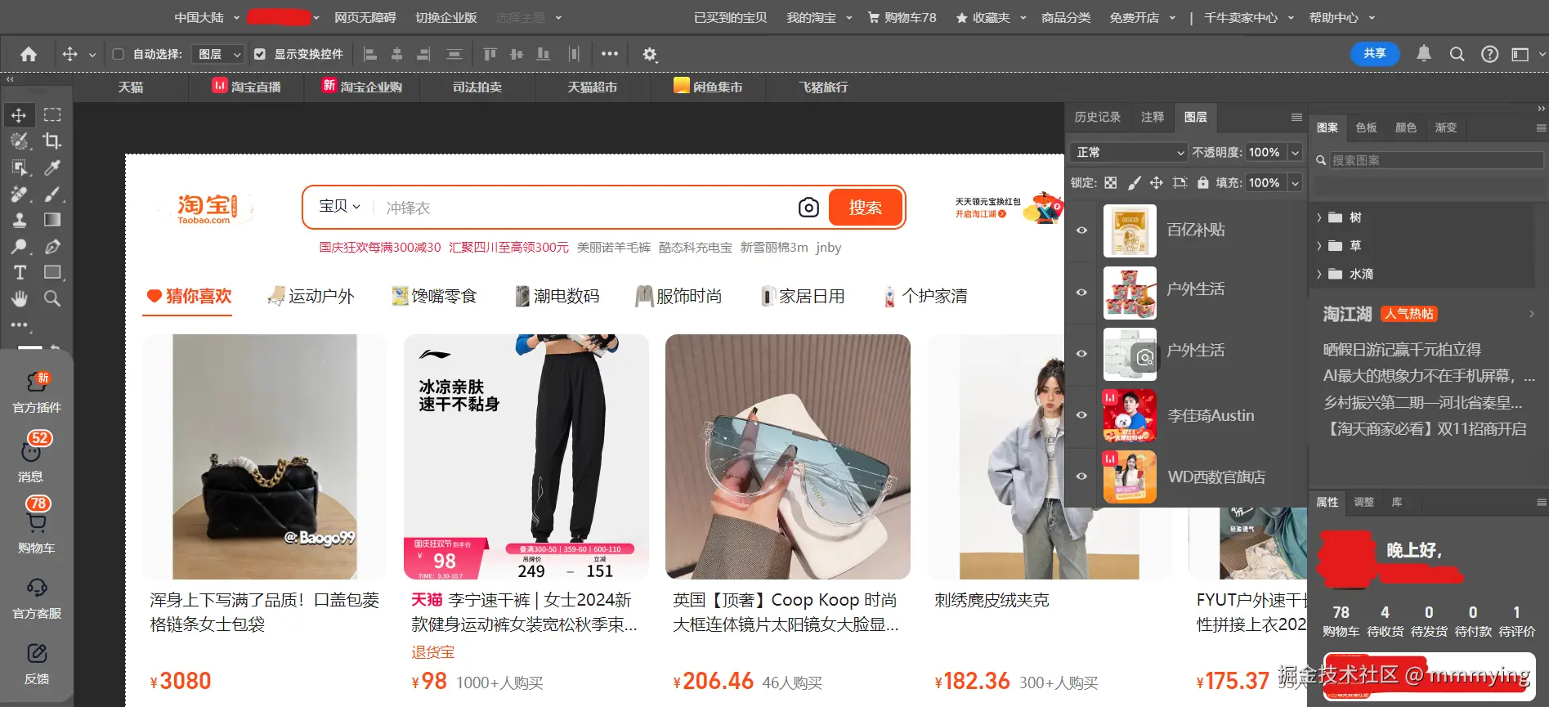Select the Gradient tool

52,220
